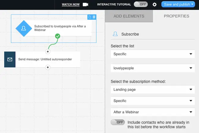Viewport: 199px width, 133px height.
Task: Expand the Specific list type dropdown
Action: point(153,54)
